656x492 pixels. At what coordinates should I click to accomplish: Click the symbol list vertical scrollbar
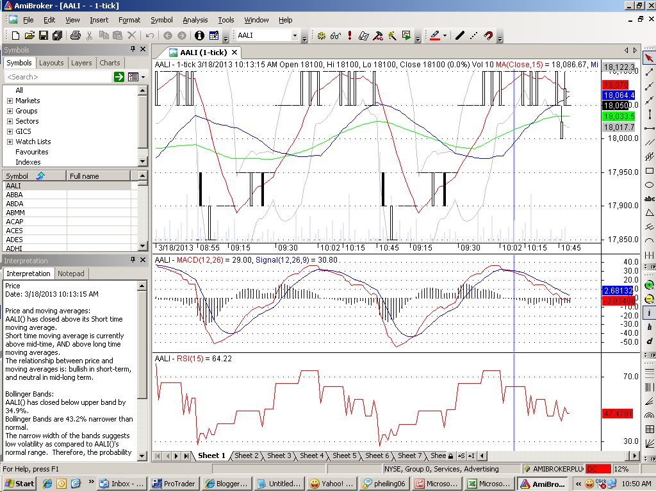point(143,211)
